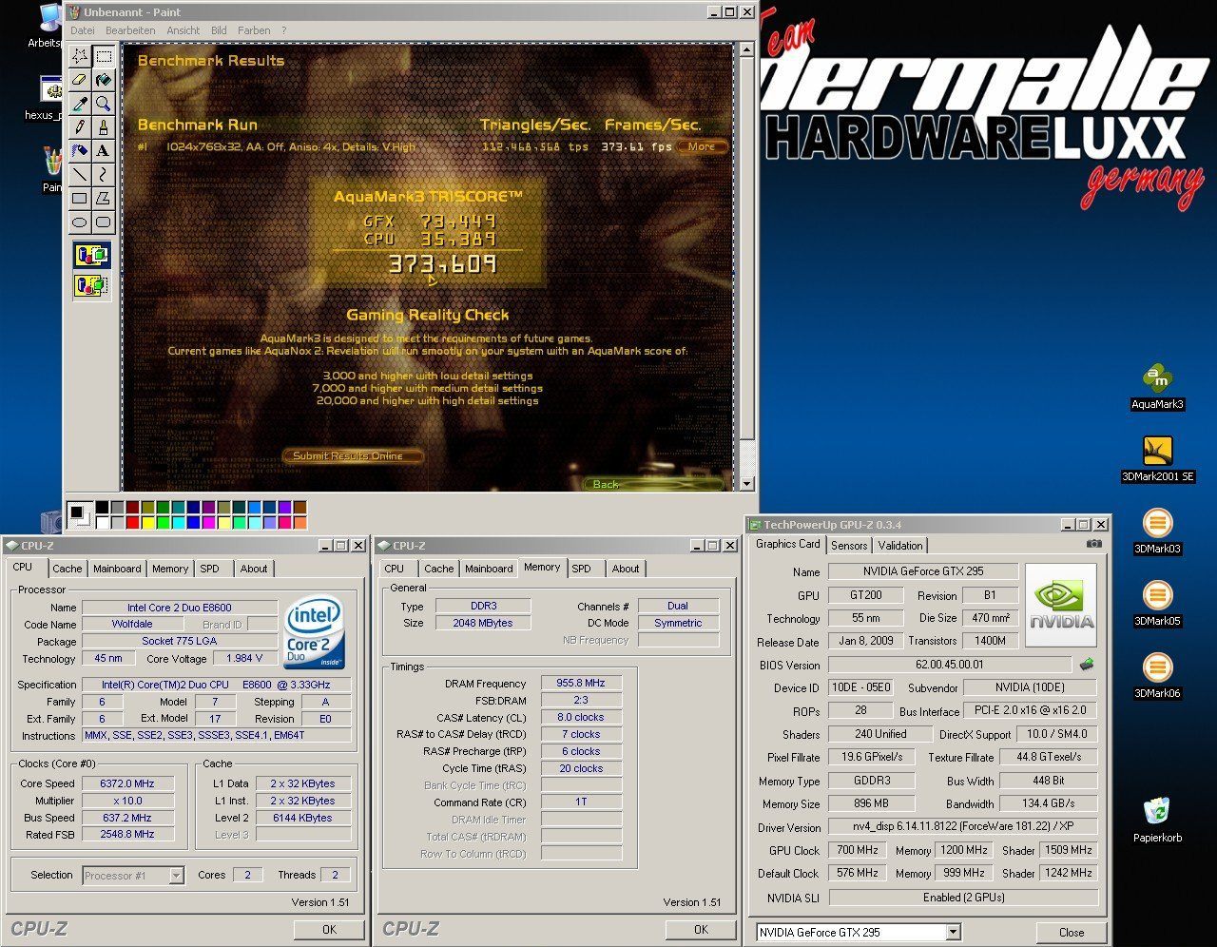
Task: Expand the NVIDIA GeForce GTX 295 GPU dropdown
Action: [x=953, y=933]
